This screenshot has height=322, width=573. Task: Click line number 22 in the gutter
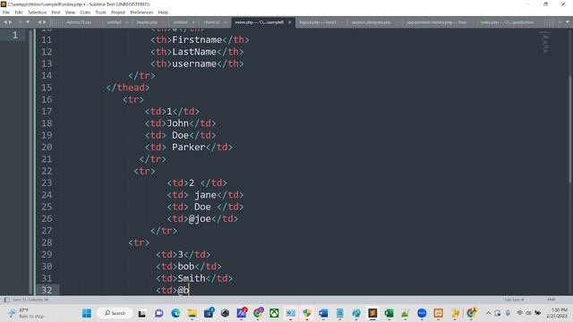click(47, 171)
